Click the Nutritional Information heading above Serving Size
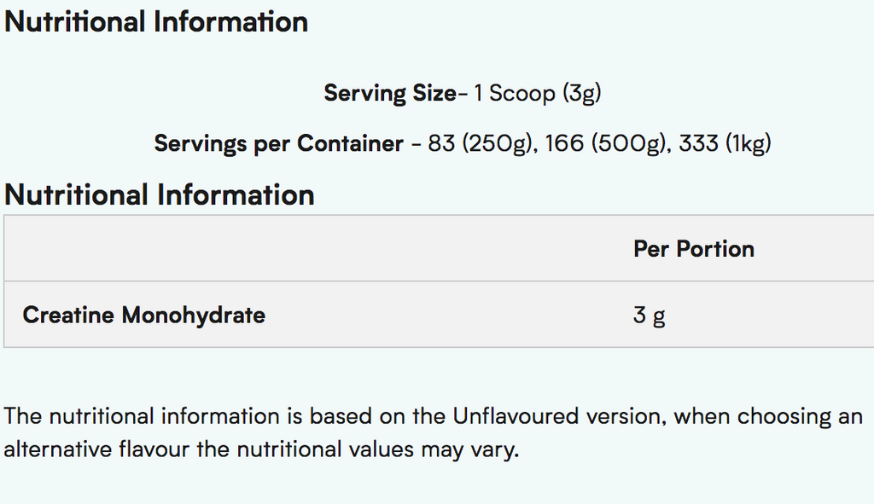Viewport: 874px width, 504px height. (x=156, y=21)
